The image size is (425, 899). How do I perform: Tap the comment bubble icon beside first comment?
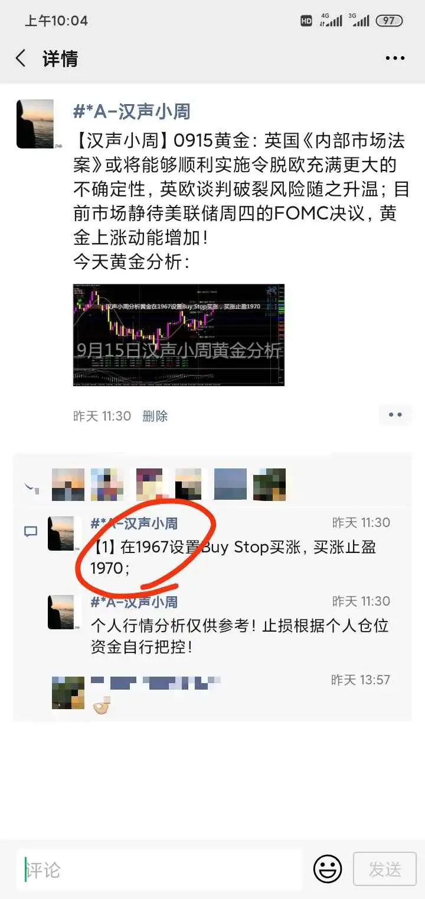(30, 532)
